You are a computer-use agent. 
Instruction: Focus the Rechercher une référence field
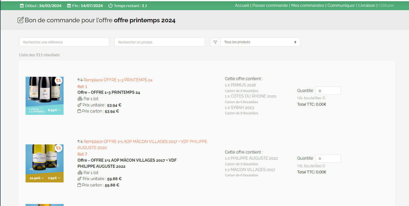click(64, 42)
